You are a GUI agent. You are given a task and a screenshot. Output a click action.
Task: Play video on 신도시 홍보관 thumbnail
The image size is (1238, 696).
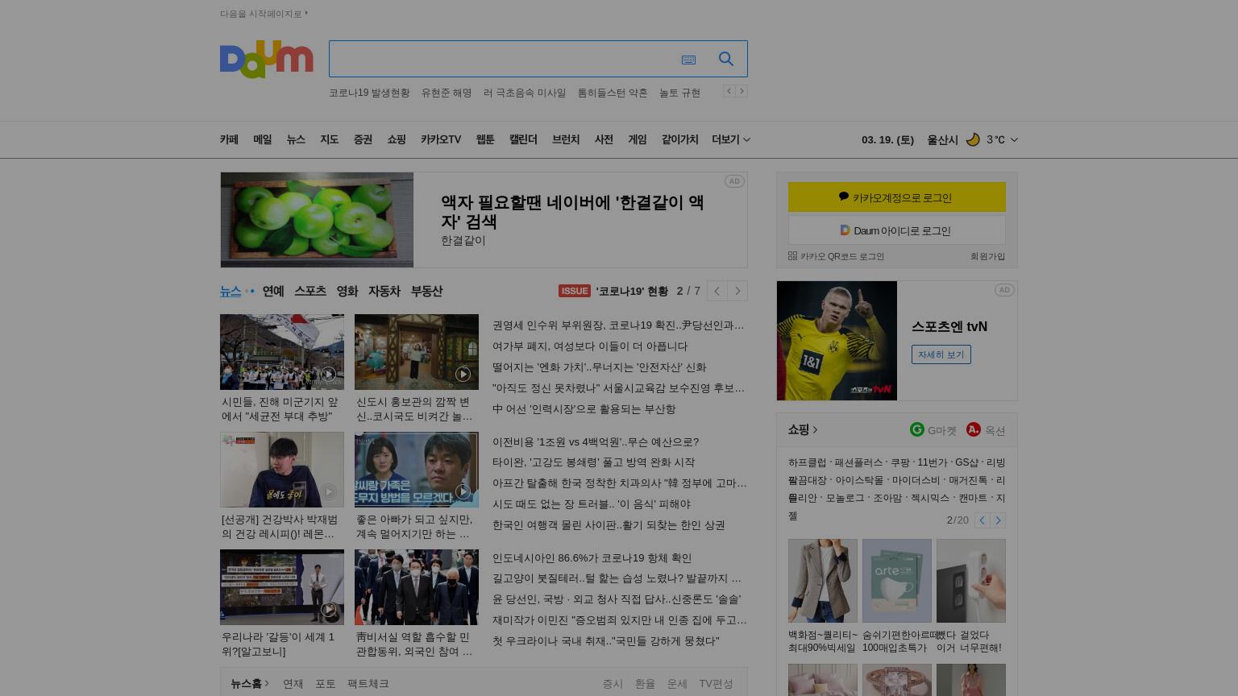point(463,374)
